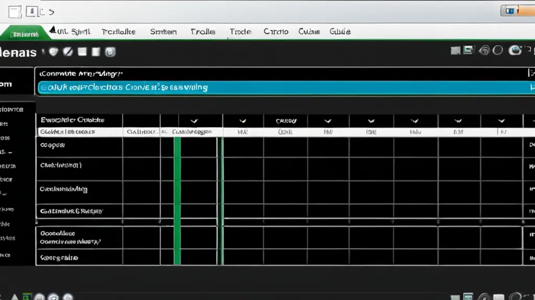This screenshot has height=300, width=535.
Task: Select the "Sogrgralte" row label
Action: [60, 258]
